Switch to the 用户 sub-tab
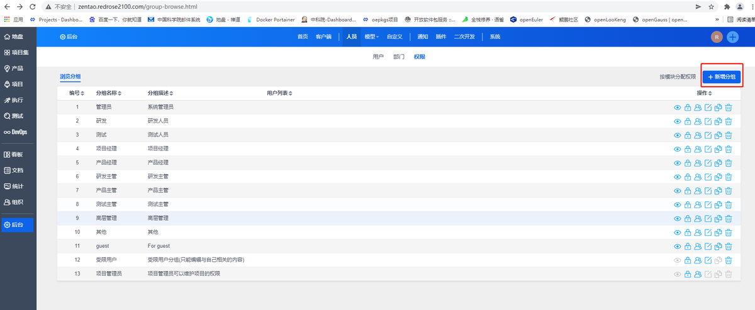755x310 pixels. (x=378, y=57)
